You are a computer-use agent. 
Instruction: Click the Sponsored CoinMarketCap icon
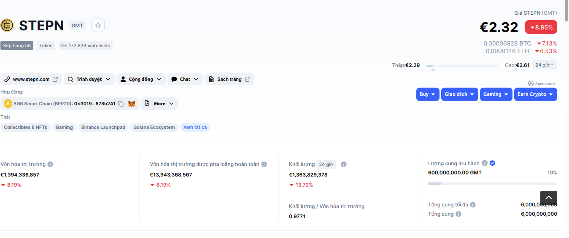coord(531,84)
